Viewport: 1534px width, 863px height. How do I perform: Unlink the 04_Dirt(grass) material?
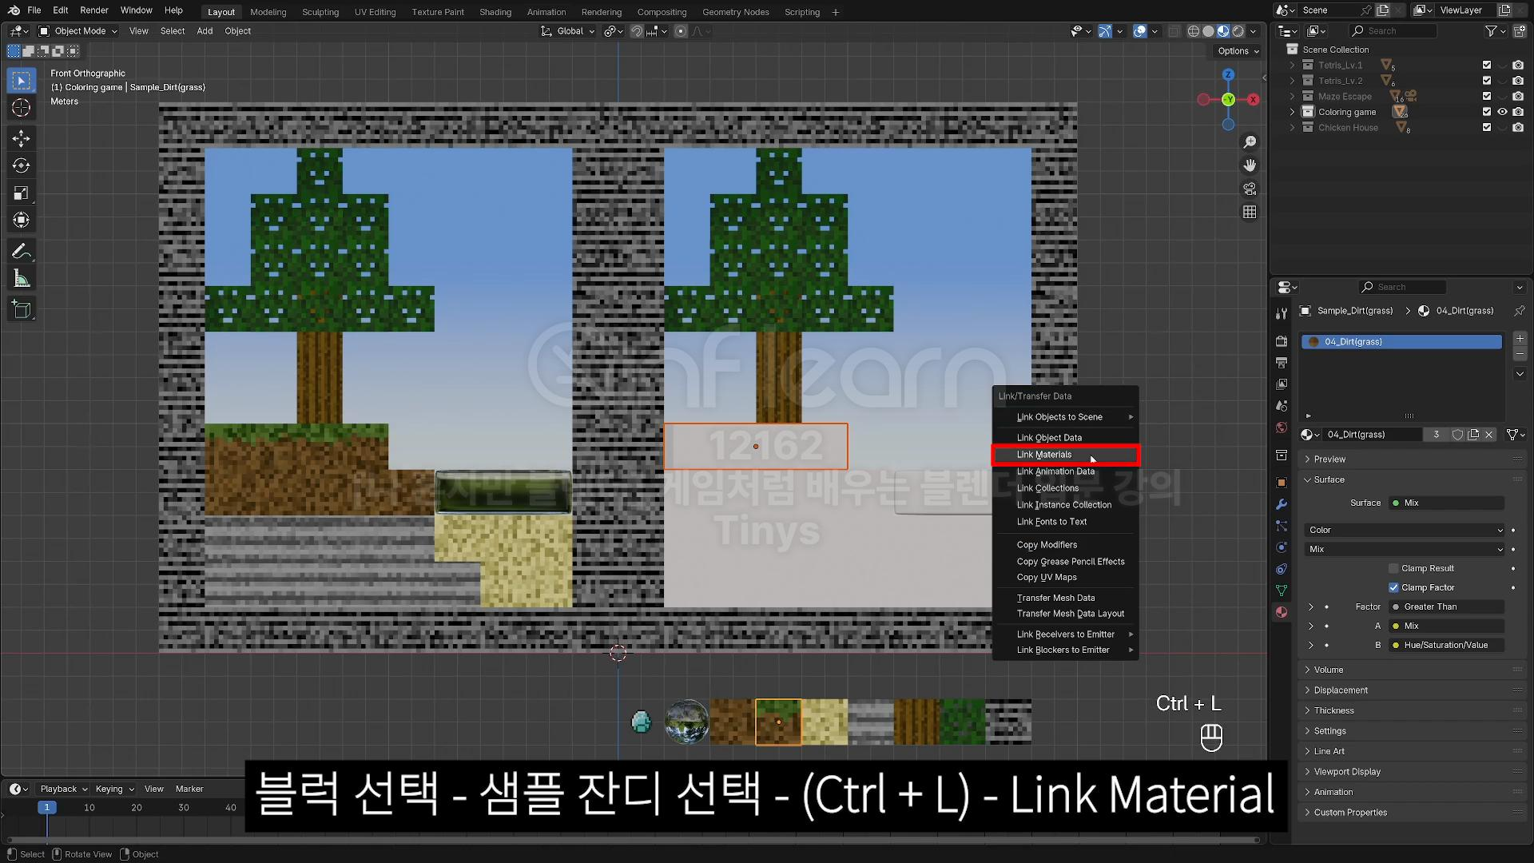coord(1489,435)
